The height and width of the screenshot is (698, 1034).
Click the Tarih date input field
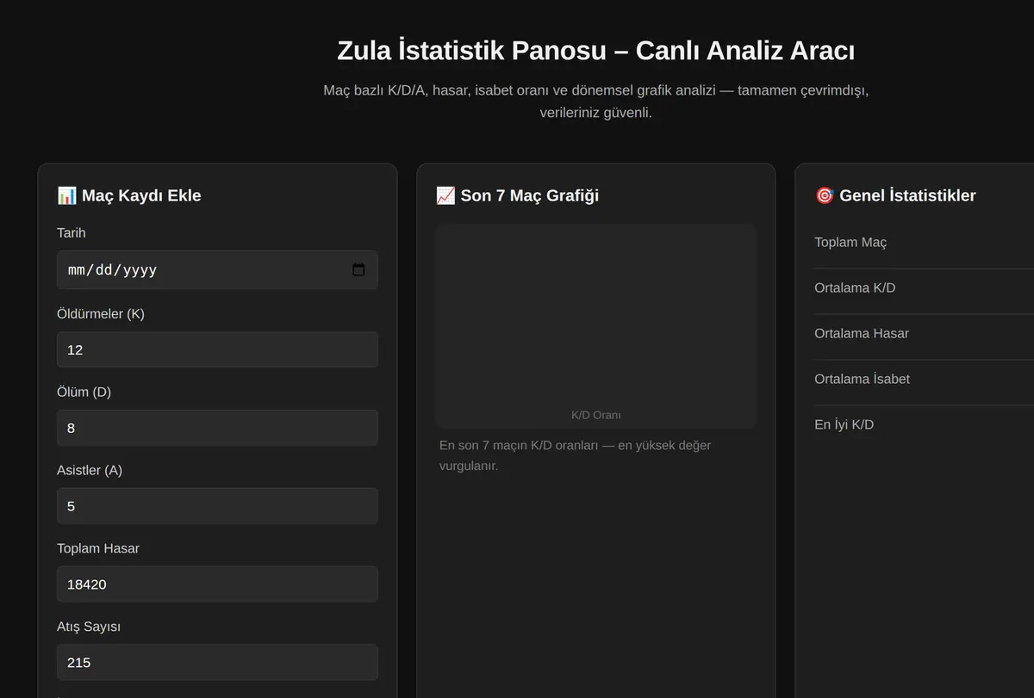coord(217,270)
